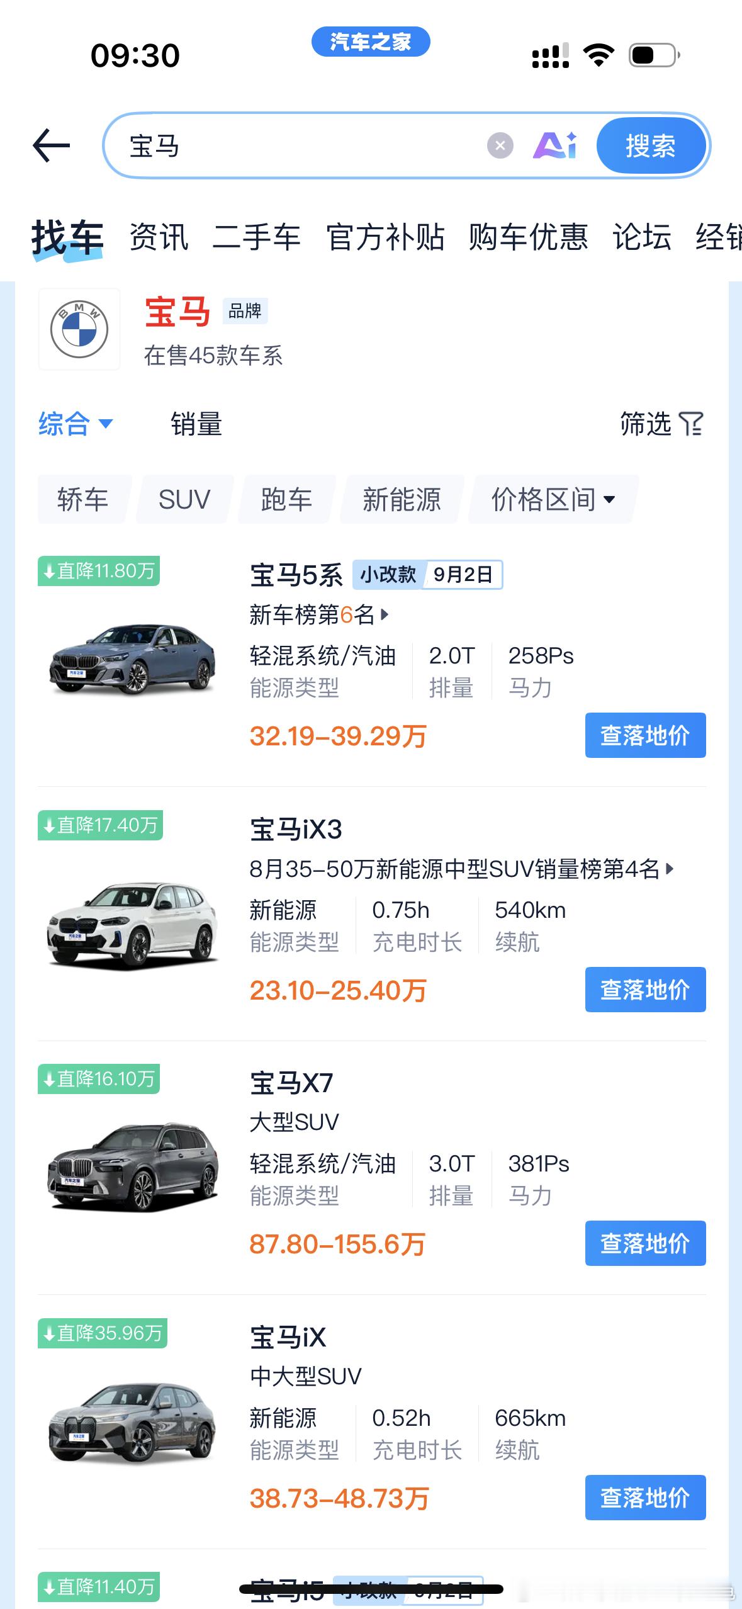
Task: Tap the 汽车之家 pill in status bar
Action: pyautogui.click(x=371, y=42)
